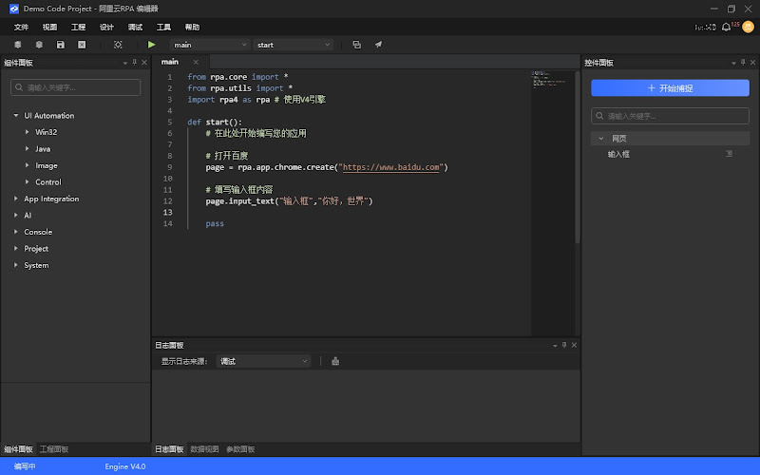
Task: Open notifications bell icon
Action: [x=726, y=28]
